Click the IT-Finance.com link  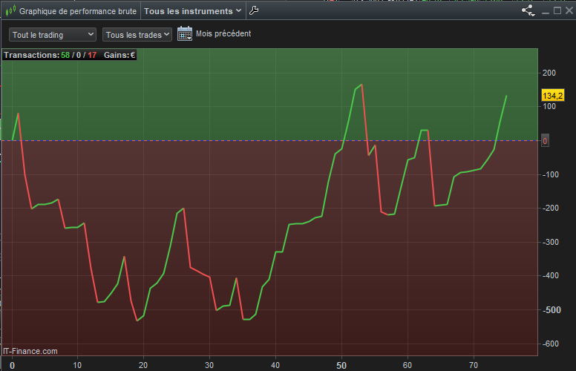point(30,351)
